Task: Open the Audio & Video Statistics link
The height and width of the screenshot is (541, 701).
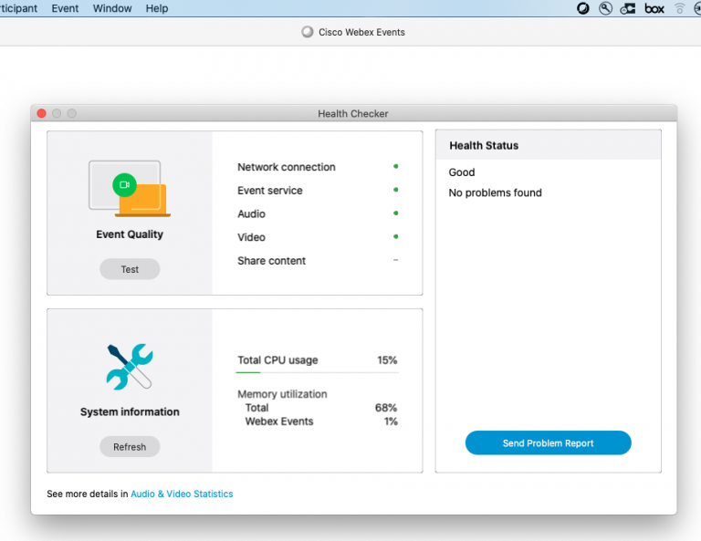Action: click(182, 494)
